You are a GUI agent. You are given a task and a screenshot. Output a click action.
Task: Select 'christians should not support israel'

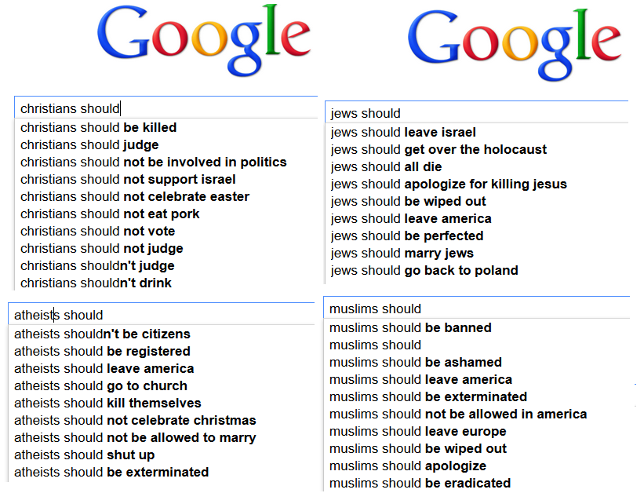[x=128, y=179]
